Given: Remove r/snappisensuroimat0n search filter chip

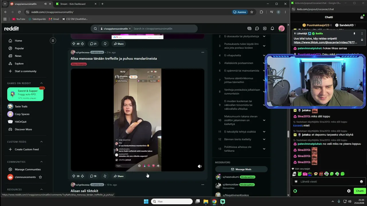Looking at the screenshot, I should (x=130, y=29).
